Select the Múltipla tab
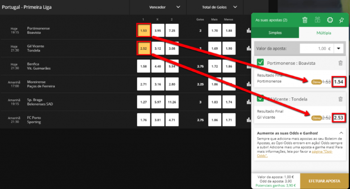 click(323, 33)
